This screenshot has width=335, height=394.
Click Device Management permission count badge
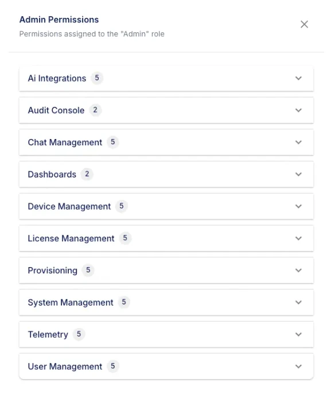pos(122,206)
